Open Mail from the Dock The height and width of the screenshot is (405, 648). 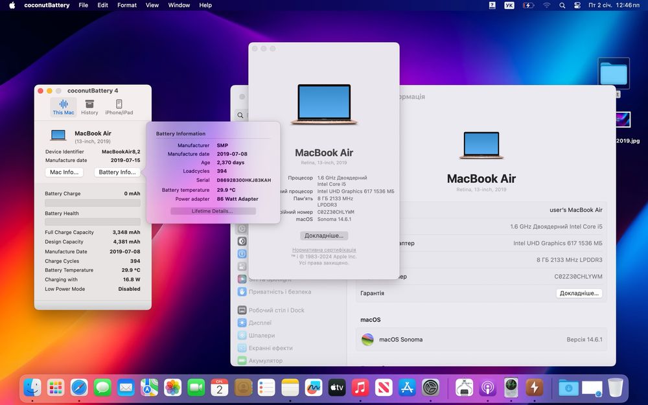126,388
